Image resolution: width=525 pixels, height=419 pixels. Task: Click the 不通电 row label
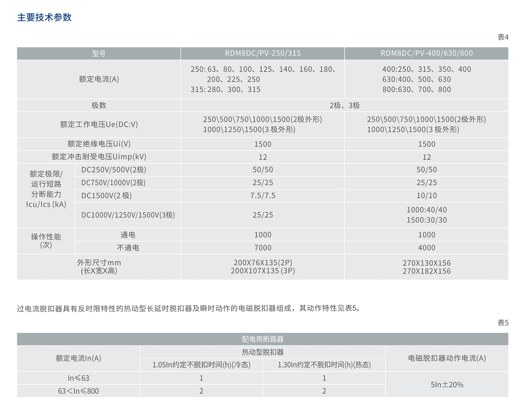[128, 248]
